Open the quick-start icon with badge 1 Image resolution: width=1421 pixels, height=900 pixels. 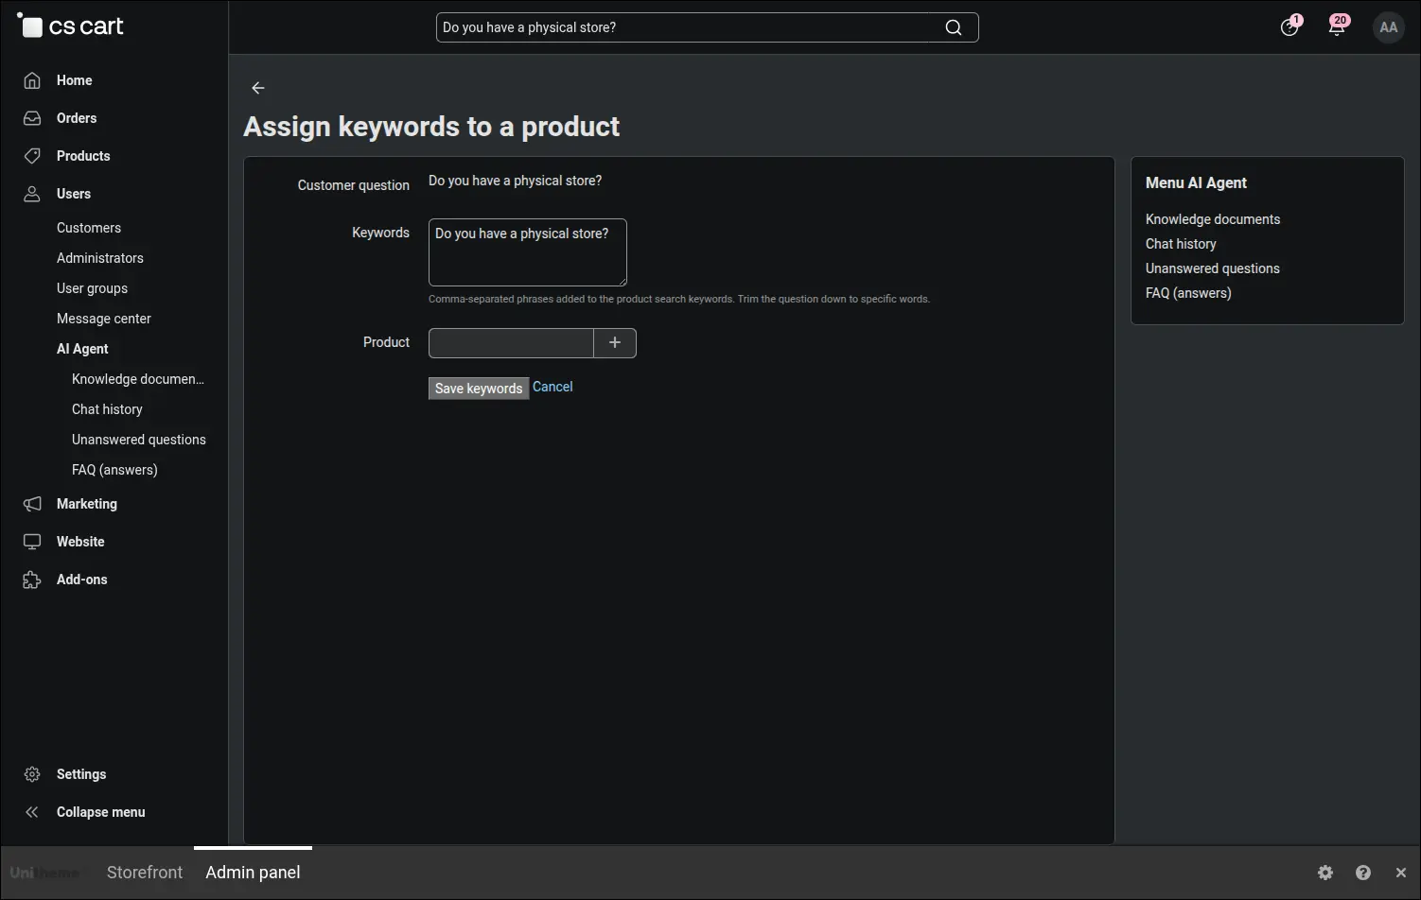[1289, 26]
